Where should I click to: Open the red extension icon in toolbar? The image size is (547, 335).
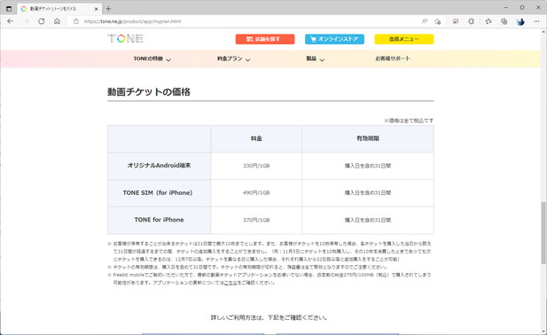pos(456,21)
